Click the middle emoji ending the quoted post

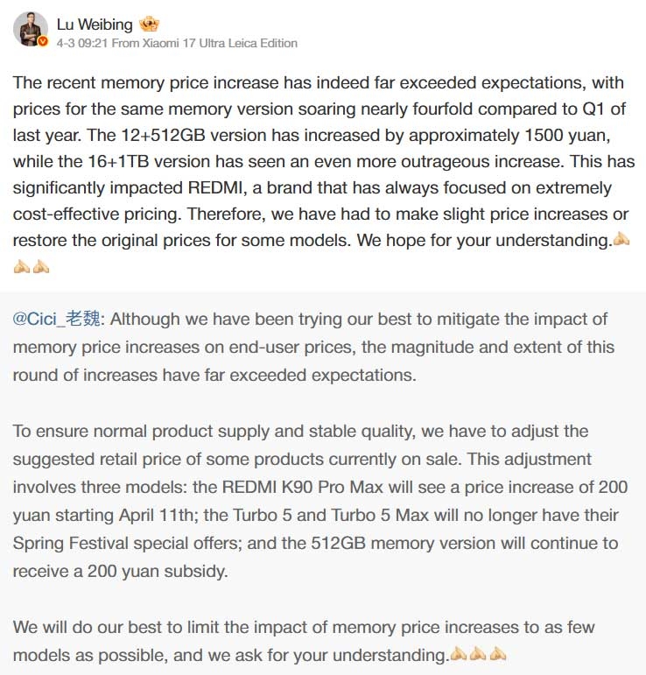pos(478,654)
